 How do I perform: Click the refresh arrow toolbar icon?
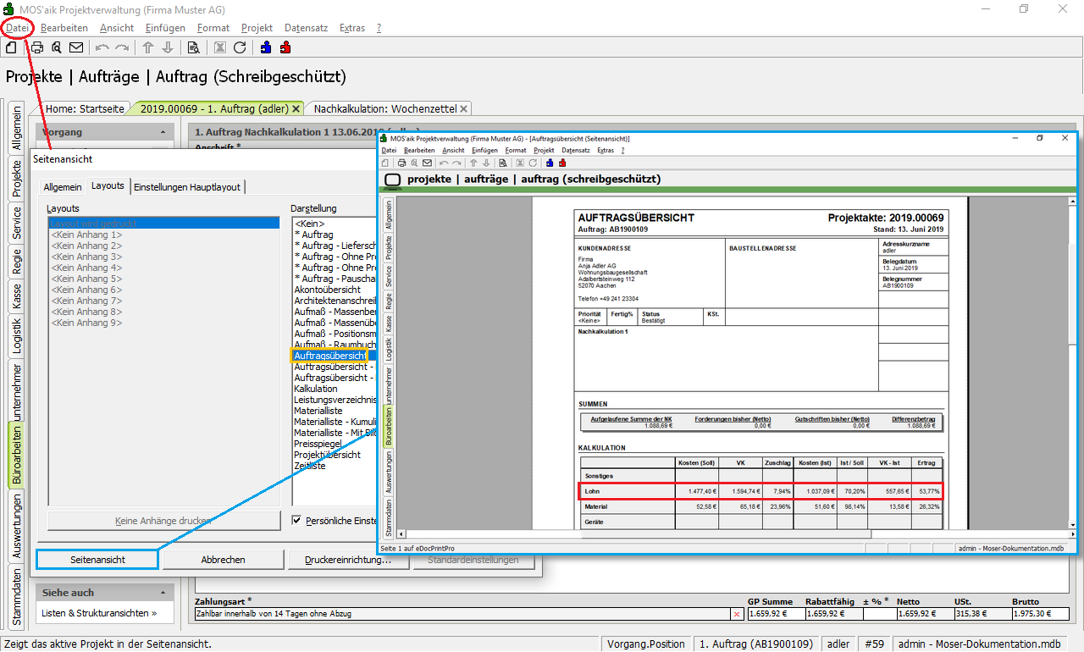coord(240,47)
